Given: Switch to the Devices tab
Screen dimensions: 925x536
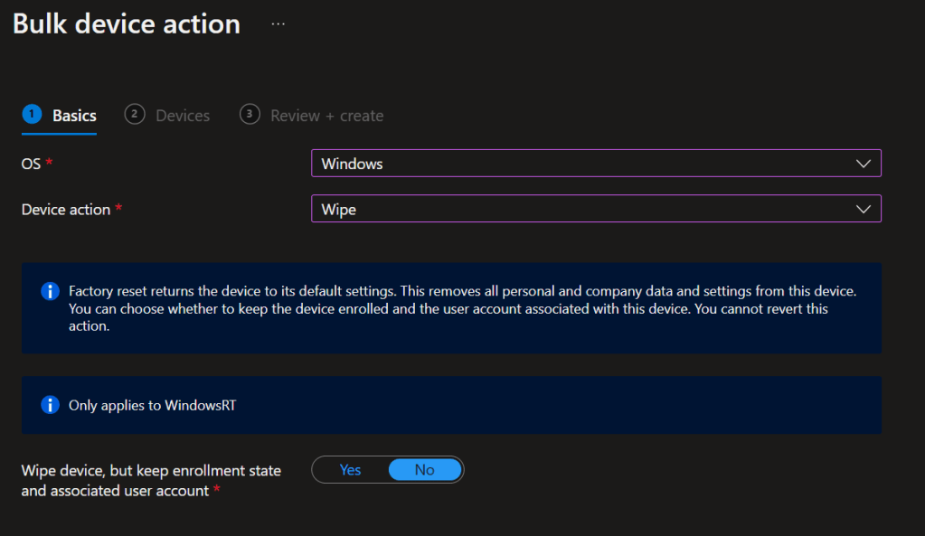Looking at the screenshot, I should [183, 115].
